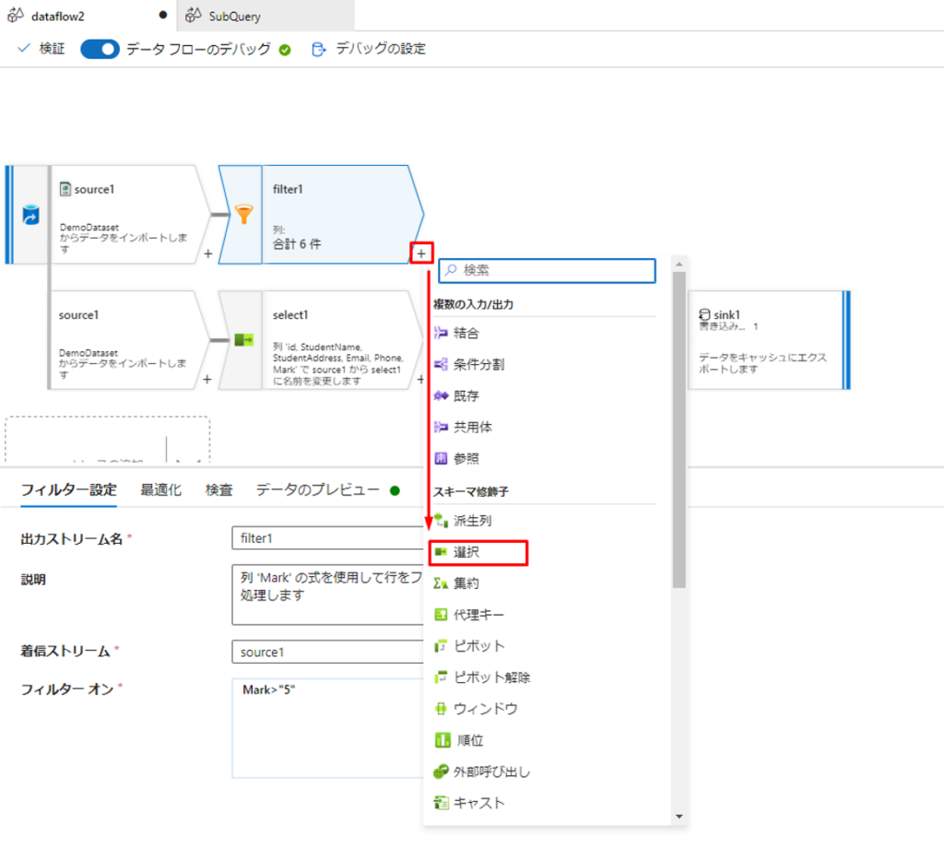This screenshot has height=848, width=944.
Task: Choose 選択 select transformation
Action: [478, 552]
